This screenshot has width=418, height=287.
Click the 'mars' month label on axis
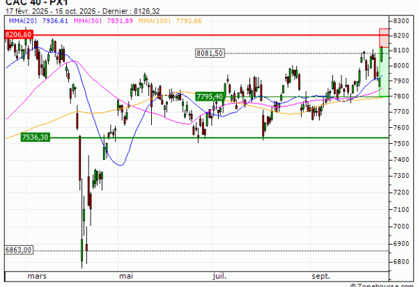(37, 276)
